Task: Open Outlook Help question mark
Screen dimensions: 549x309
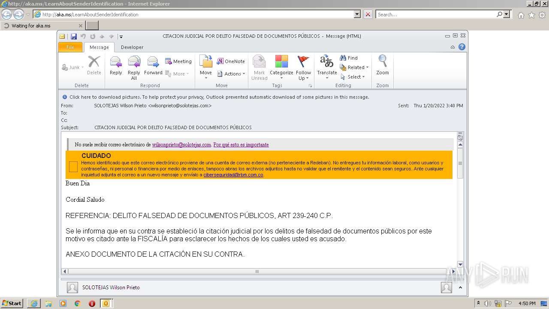Action: (x=462, y=47)
